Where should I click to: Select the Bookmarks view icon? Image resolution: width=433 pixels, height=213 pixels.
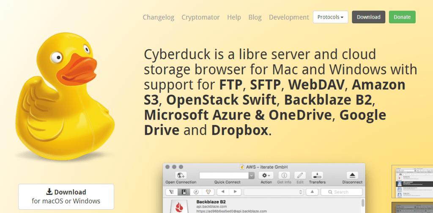184,192
